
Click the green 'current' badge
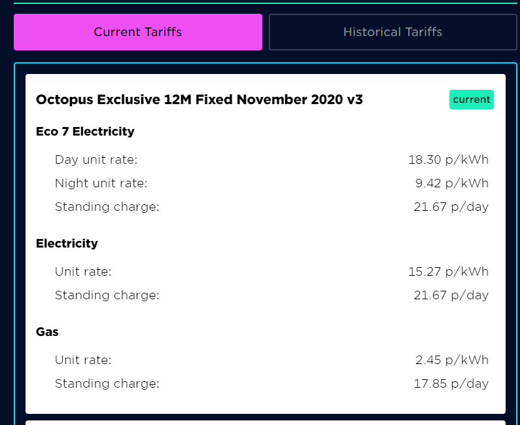pos(471,100)
